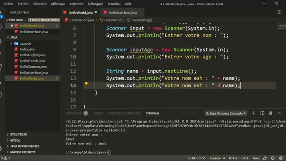Collapse the JAVA folder section
This screenshot has height=161, width=286.
(14, 38)
